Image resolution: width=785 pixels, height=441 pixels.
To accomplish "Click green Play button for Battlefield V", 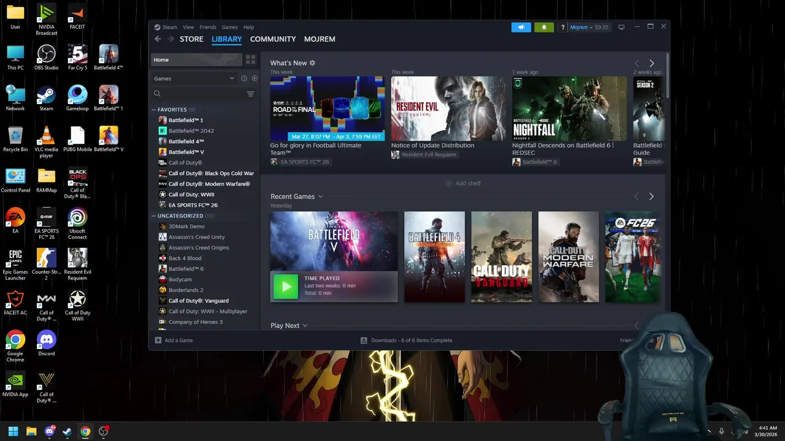I will [x=286, y=287].
